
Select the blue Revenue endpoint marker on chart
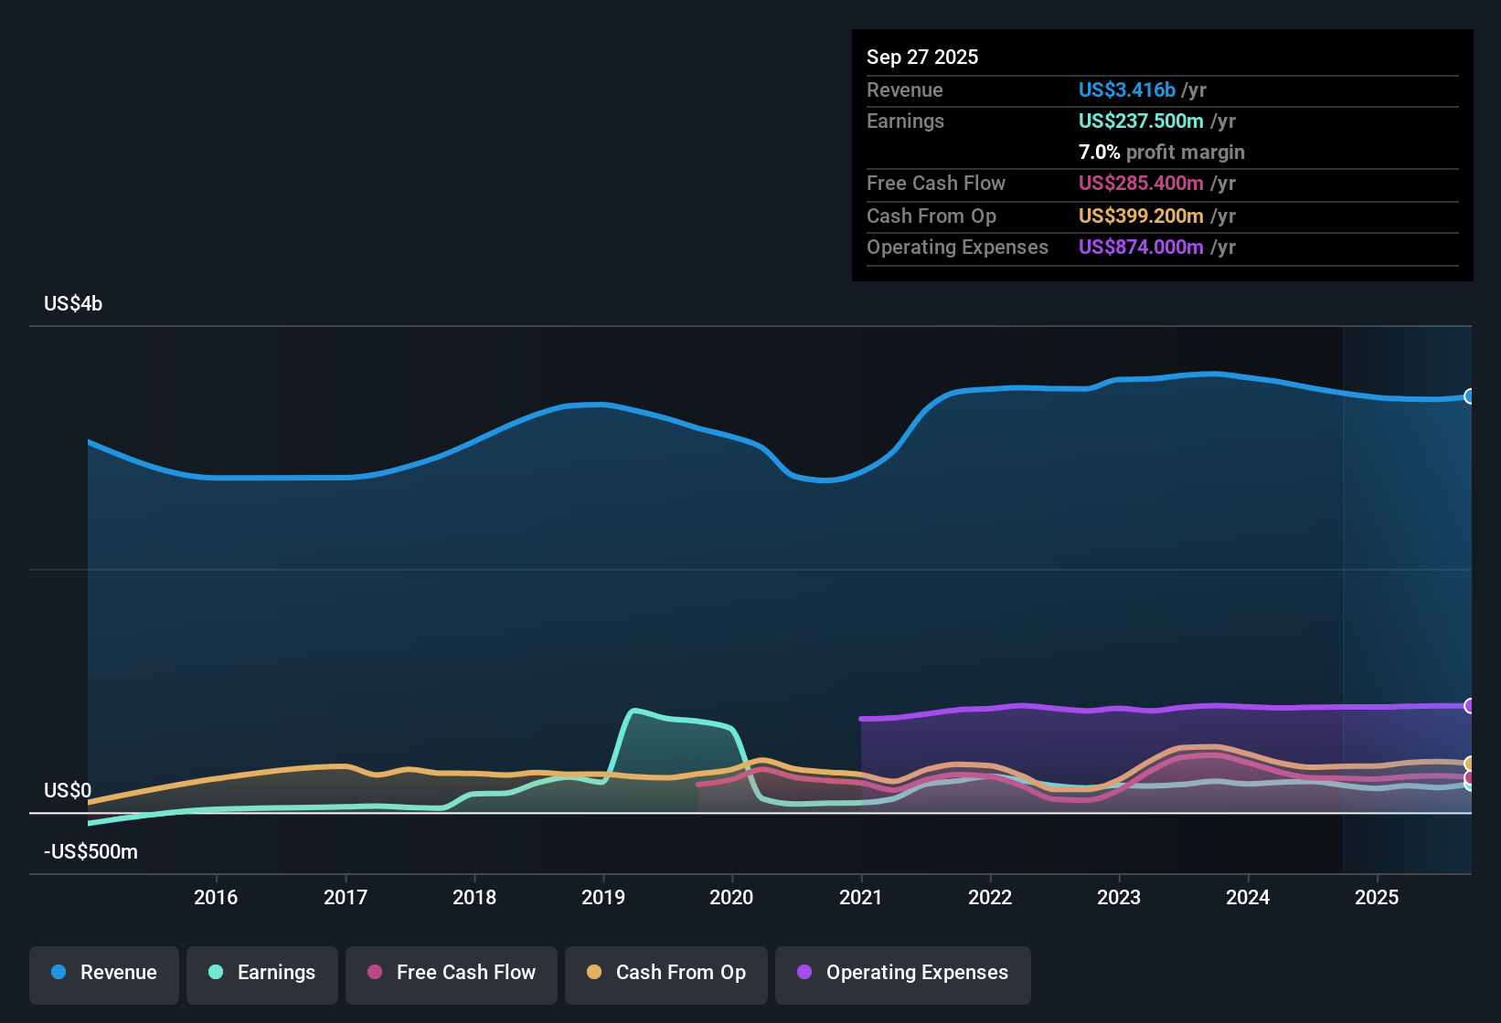click(x=1470, y=396)
